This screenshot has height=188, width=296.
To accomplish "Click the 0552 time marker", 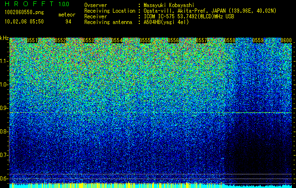I will point(60,40).
